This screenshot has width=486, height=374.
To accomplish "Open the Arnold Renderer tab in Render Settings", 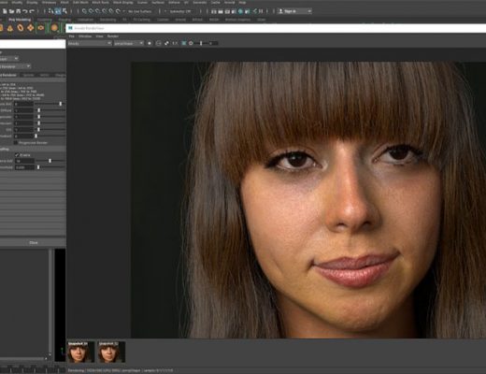I will (8, 75).
